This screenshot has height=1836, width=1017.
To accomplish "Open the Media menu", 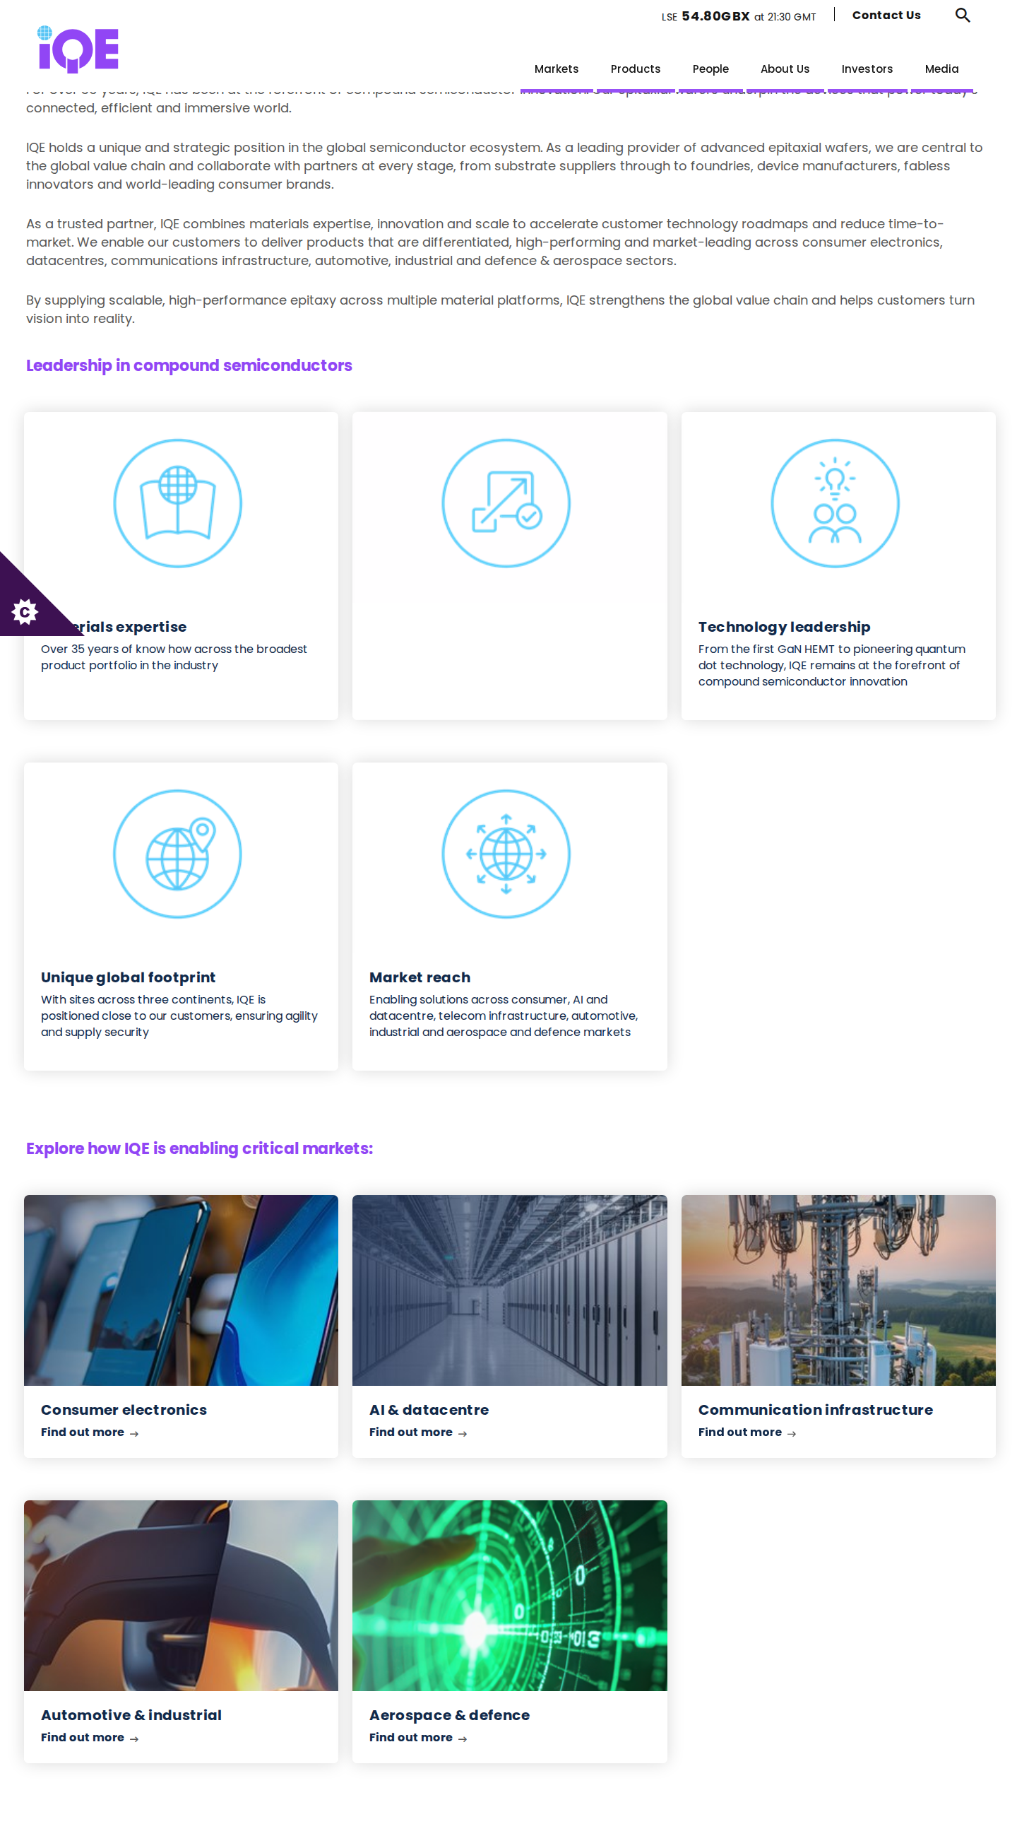I will (941, 69).
